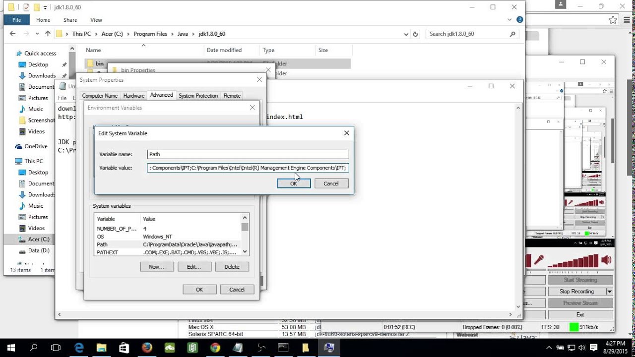Select This PC in navigation pane
This screenshot has width=635, height=357.
[34, 161]
